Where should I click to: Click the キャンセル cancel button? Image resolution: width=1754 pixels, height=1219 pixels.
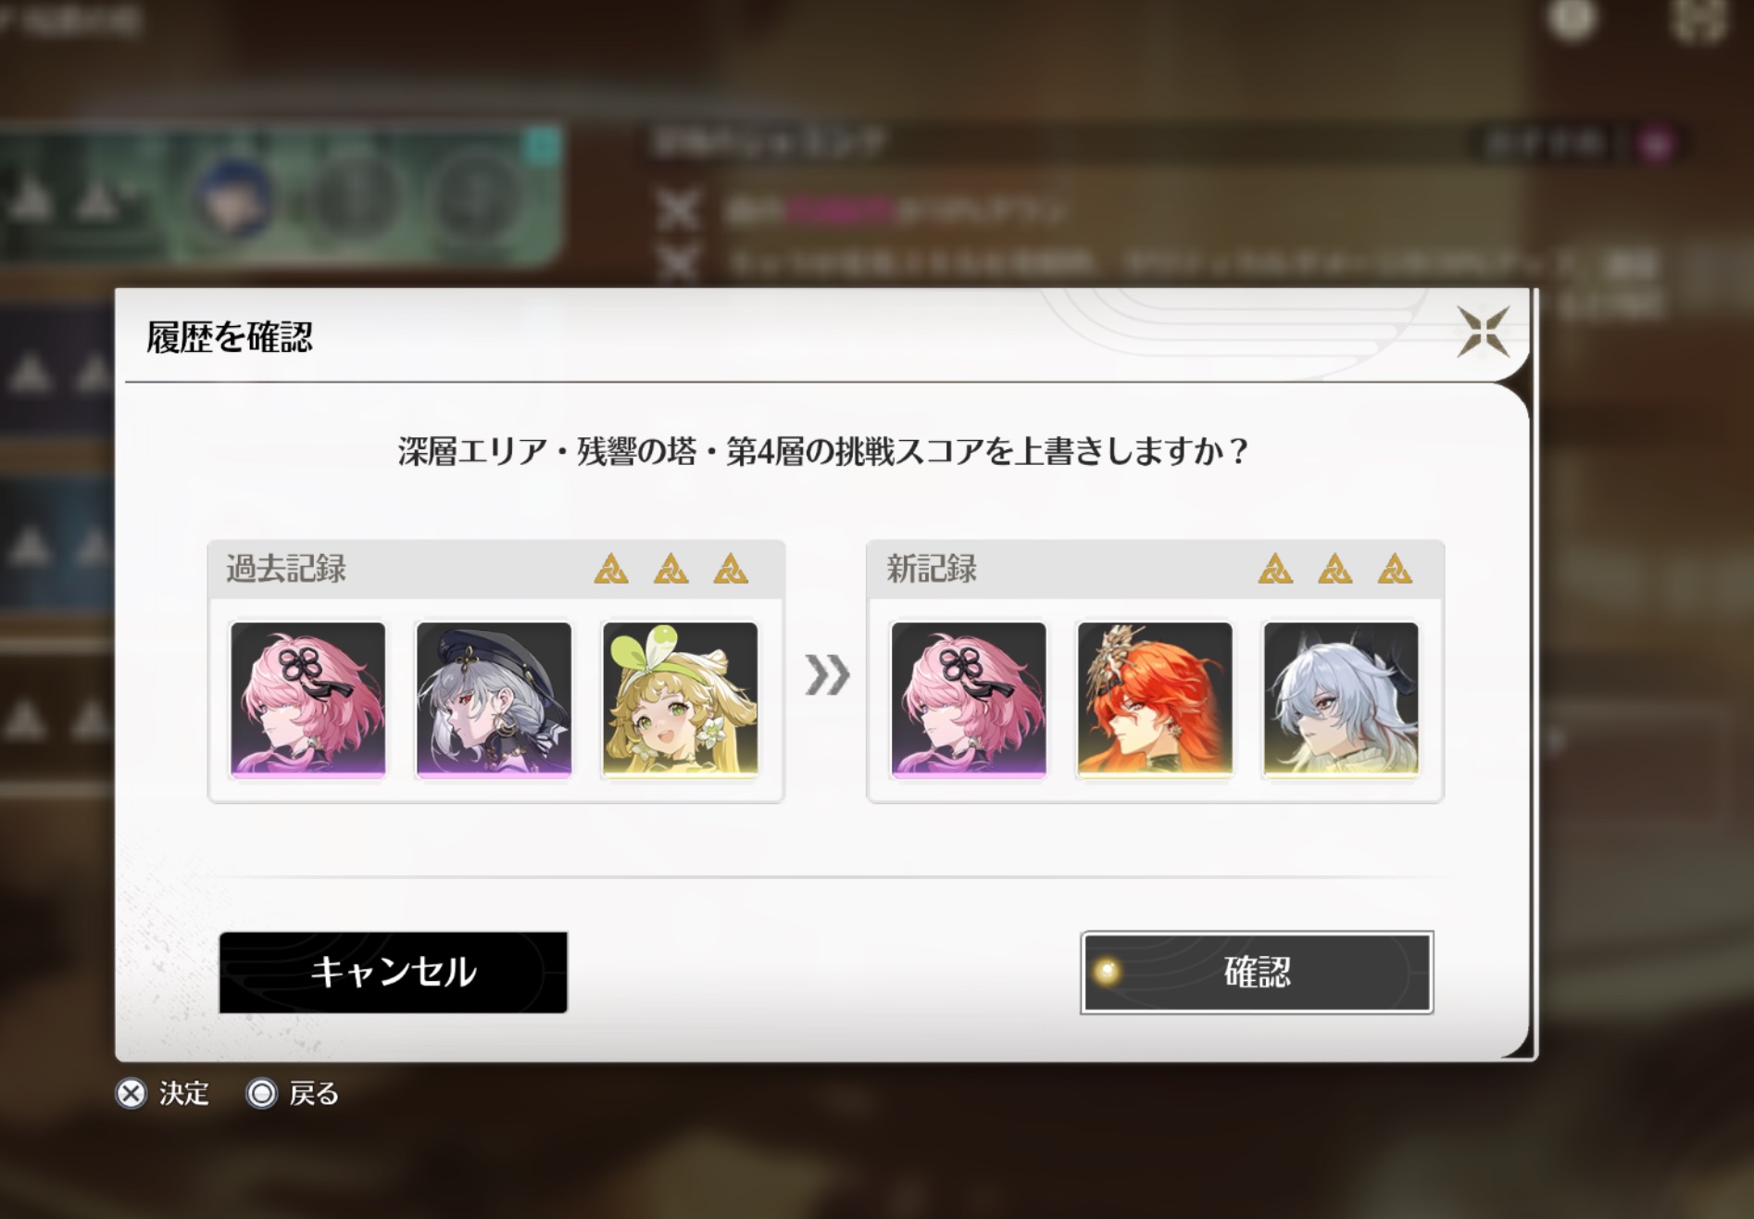coord(393,972)
